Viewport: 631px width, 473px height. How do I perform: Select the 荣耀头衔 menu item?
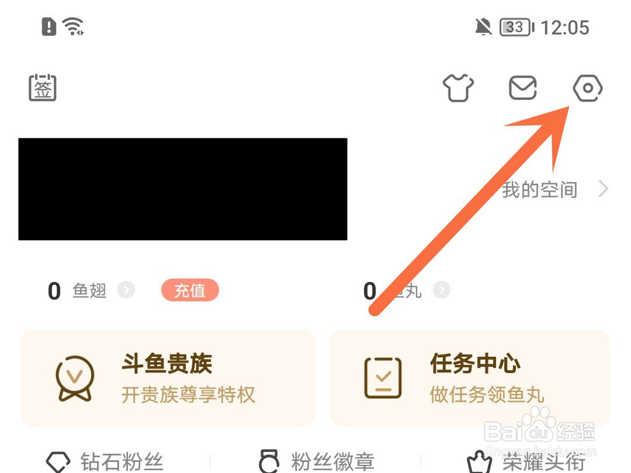point(526,462)
